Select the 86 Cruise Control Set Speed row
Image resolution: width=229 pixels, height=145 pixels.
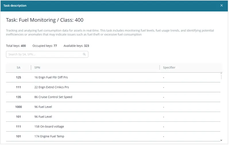click(53, 97)
